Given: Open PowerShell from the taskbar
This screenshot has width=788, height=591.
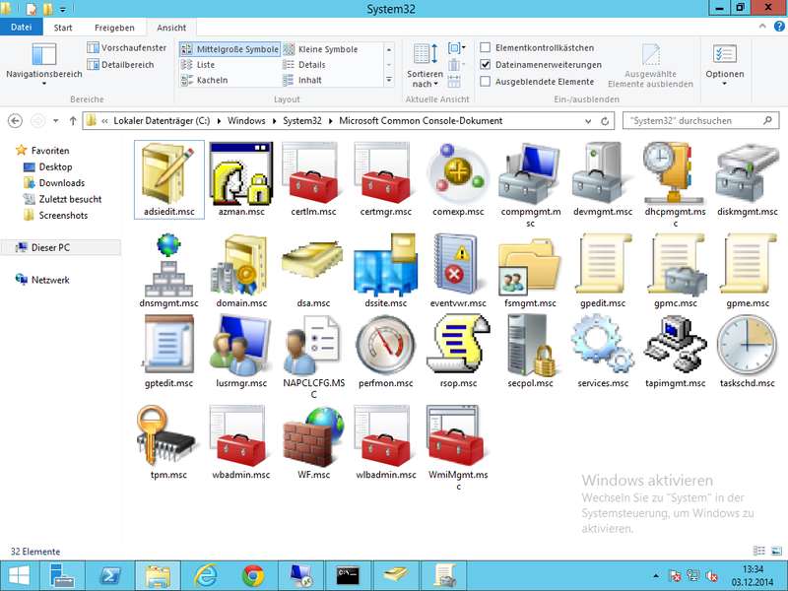Looking at the screenshot, I should coord(110,576).
